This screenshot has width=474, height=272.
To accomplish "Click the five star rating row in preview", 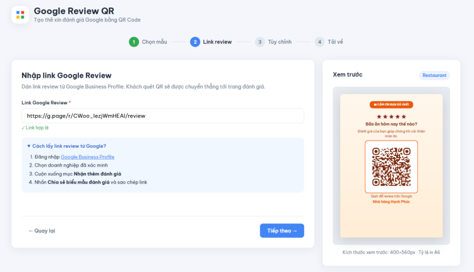I will pyautogui.click(x=391, y=117).
